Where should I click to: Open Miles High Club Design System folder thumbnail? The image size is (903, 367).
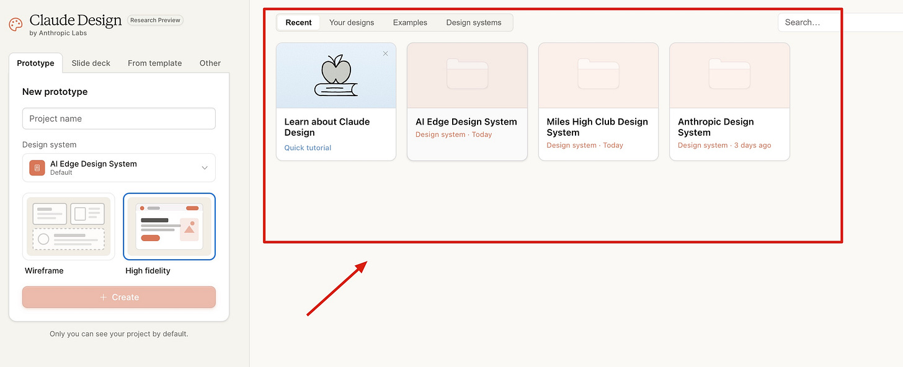(598, 76)
